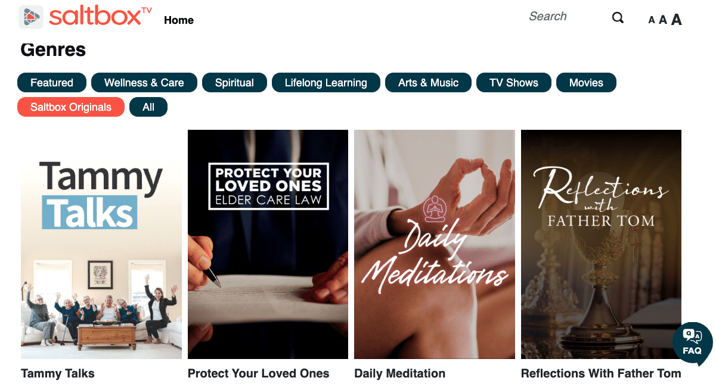Filter by Featured genre
This screenshot has width=716, height=387.
[x=52, y=83]
